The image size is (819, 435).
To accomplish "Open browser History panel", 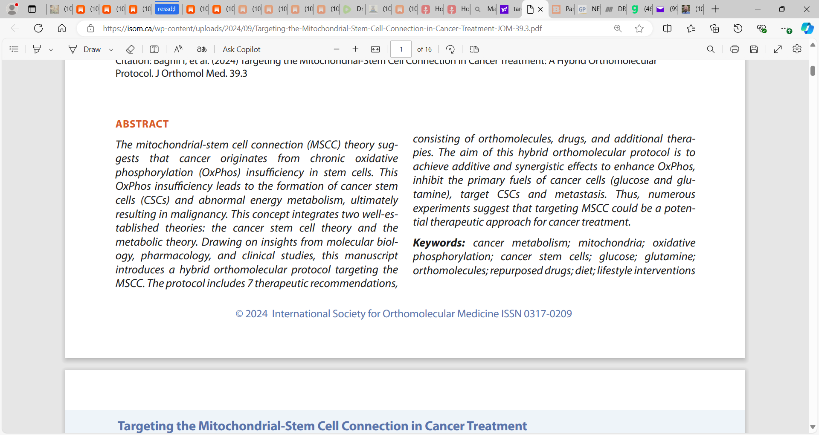I will (x=738, y=29).
